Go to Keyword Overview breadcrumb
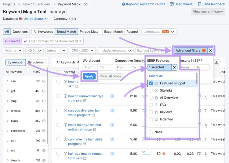229x163 pixels. coord(36,4)
